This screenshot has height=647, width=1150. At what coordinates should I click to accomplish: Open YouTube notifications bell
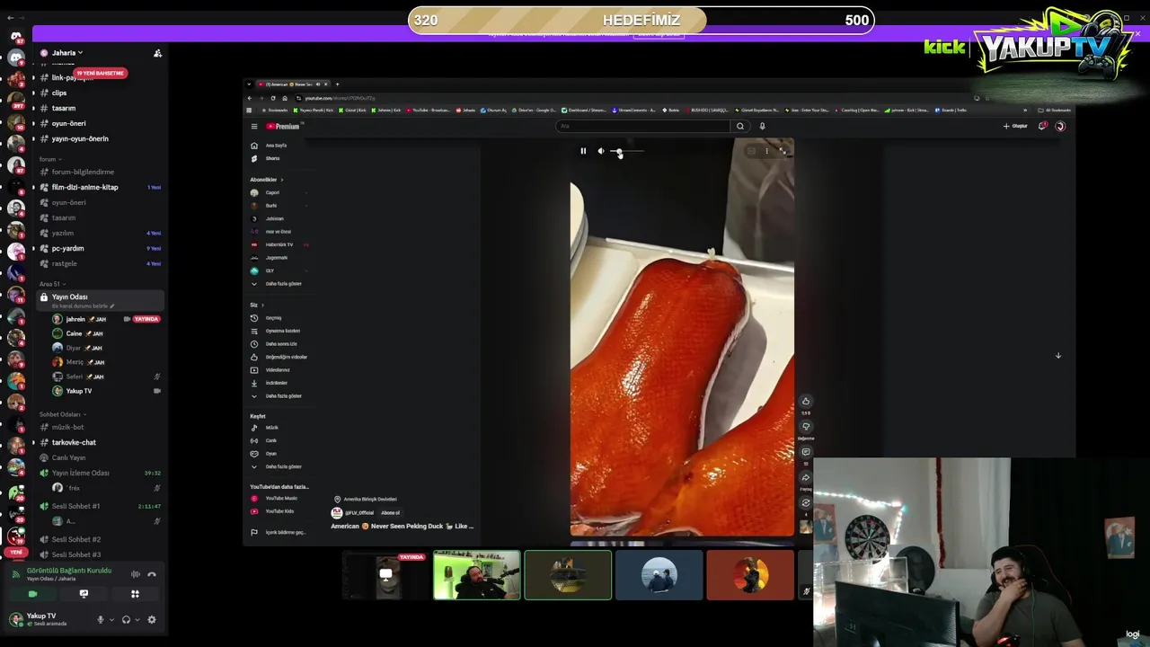[x=1042, y=127]
